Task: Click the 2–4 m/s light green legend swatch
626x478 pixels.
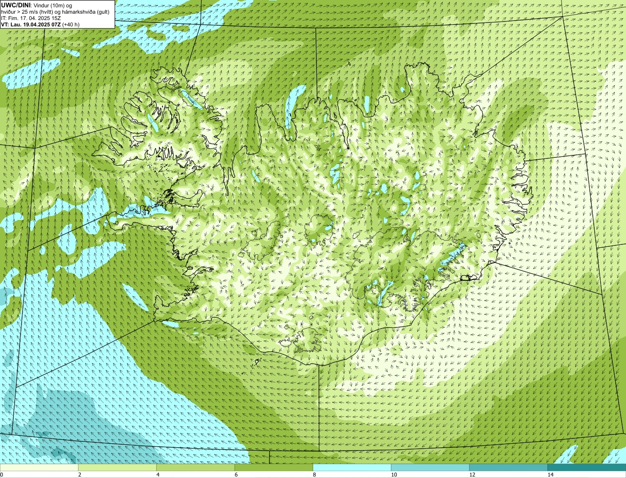Action: (x=117, y=468)
